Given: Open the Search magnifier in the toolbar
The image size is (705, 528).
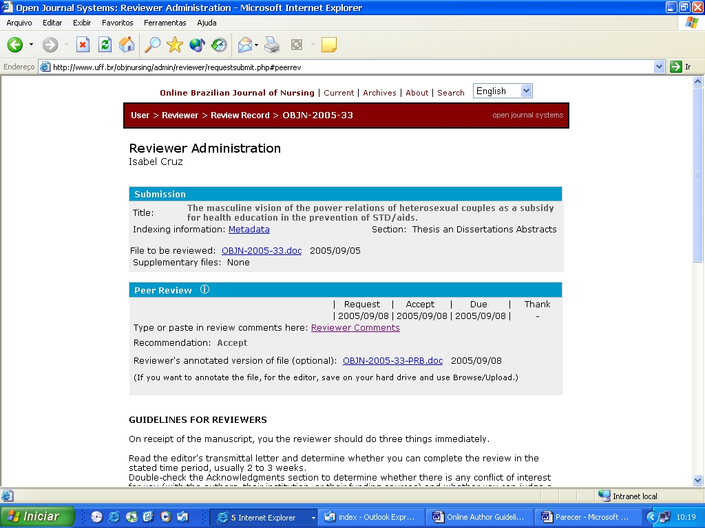Looking at the screenshot, I should 152,45.
